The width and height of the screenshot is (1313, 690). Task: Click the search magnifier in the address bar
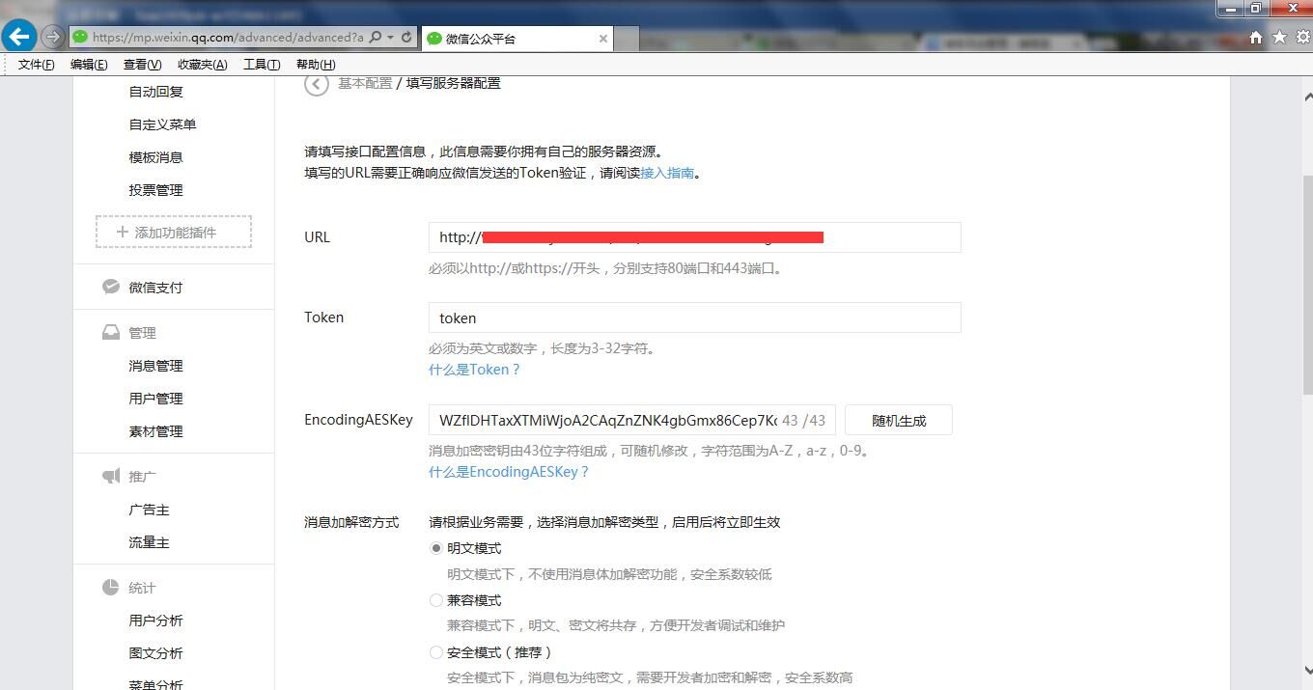click(375, 38)
